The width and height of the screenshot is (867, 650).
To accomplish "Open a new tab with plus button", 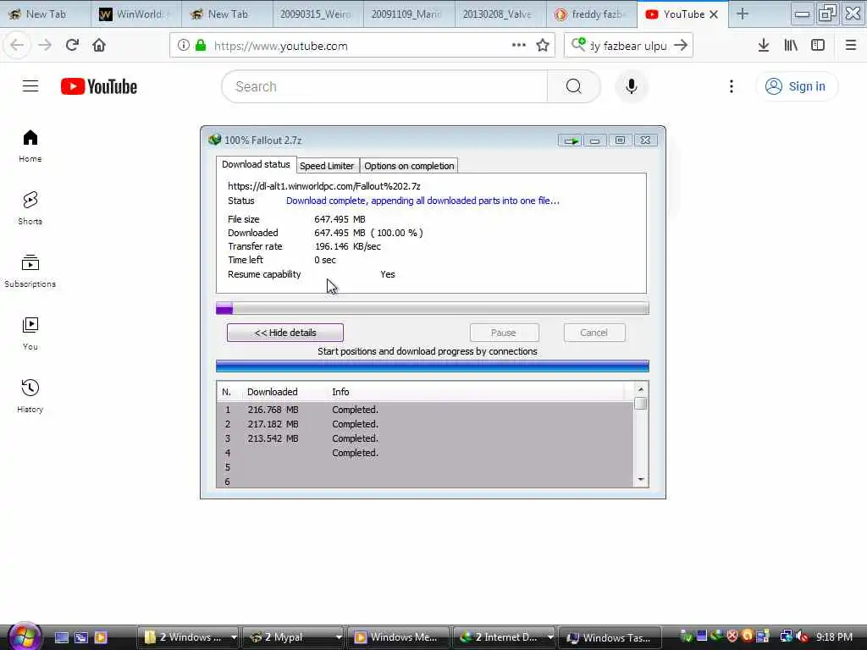I will (x=742, y=14).
